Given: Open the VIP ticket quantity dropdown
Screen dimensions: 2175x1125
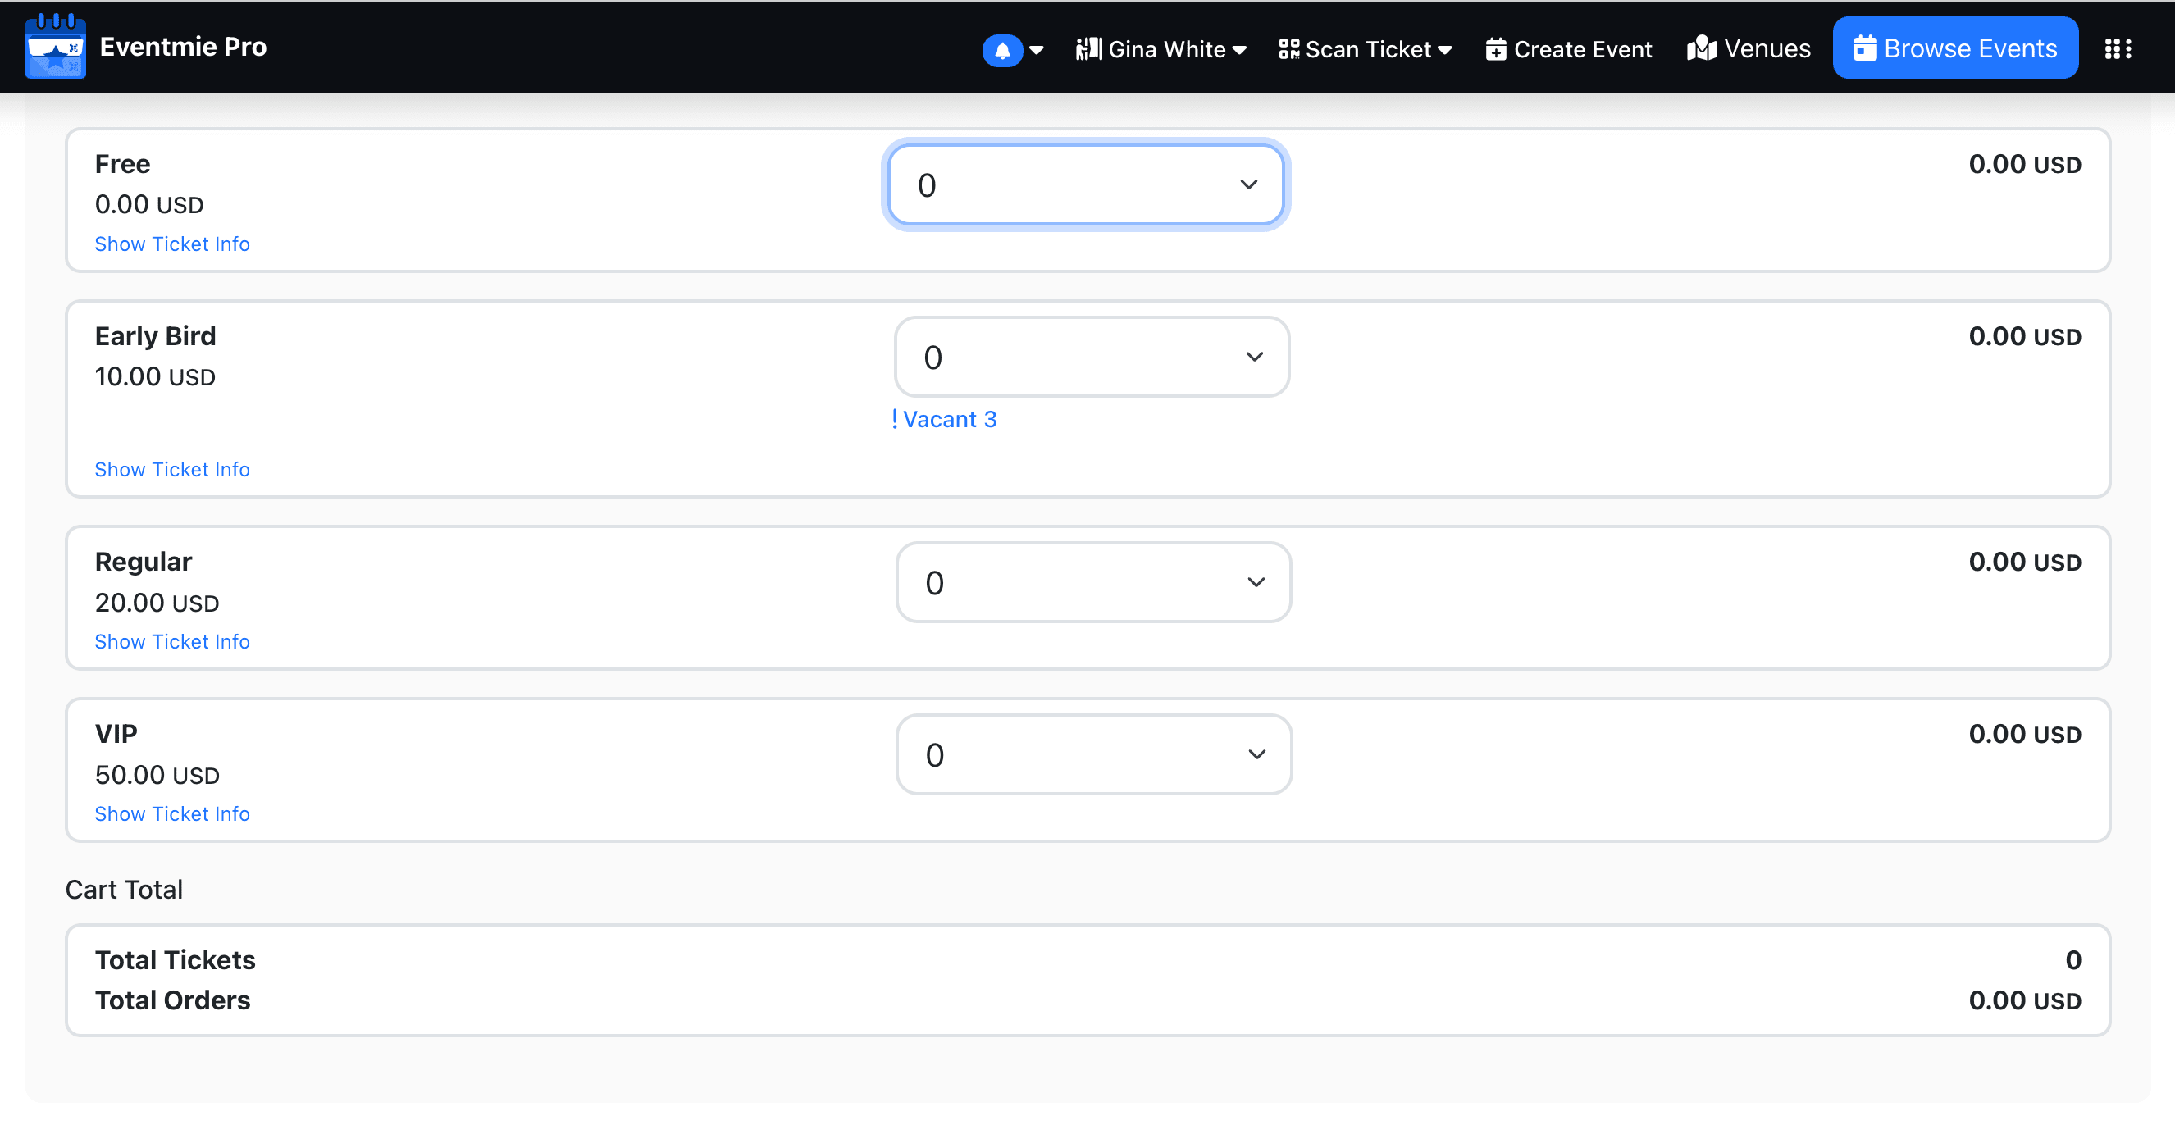Looking at the screenshot, I should [1092, 754].
